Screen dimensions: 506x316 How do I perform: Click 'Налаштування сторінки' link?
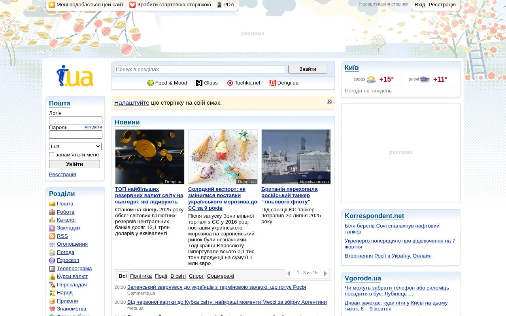pyautogui.click(x=383, y=4)
